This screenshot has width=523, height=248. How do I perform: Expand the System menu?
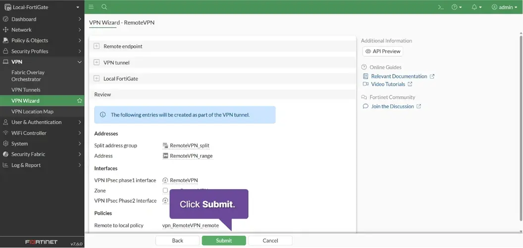[x=42, y=143]
